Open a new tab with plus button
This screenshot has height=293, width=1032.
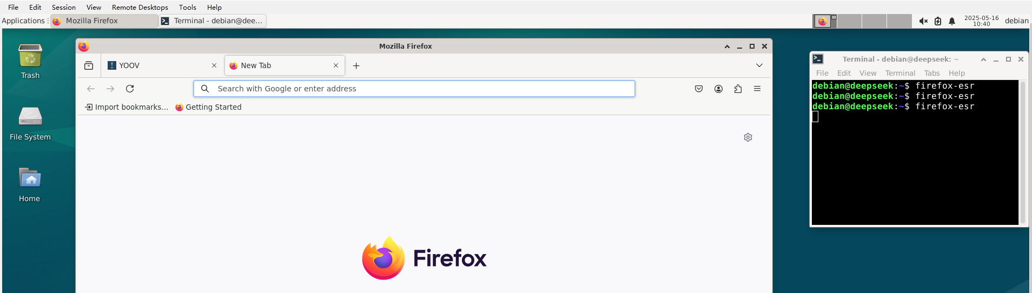point(356,65)
